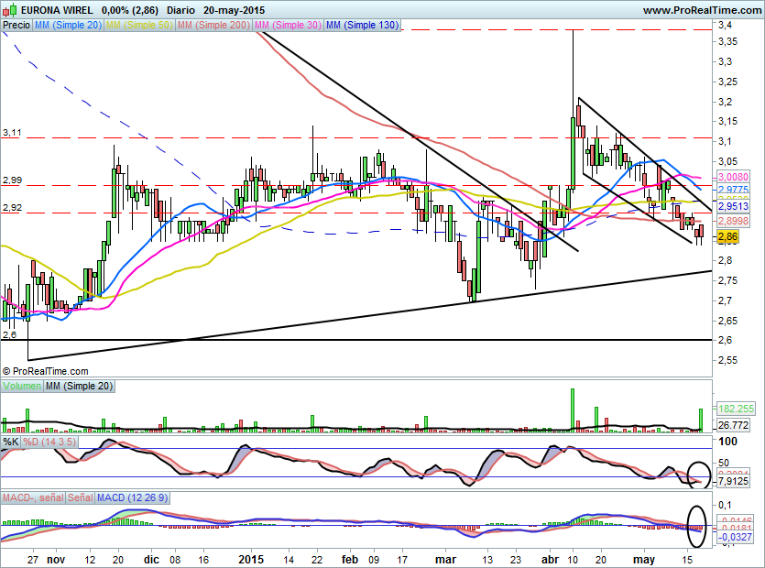This screenshot has width=765, height=568.
Task: Click the EURONA WIREL ticker title
Action: coord(57,10)
